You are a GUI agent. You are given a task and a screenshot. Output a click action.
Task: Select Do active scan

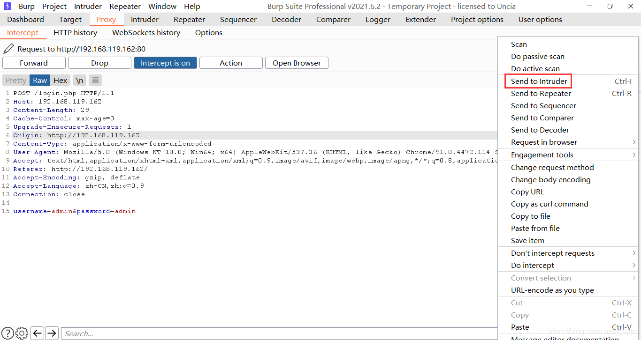[x=568, y=68]
